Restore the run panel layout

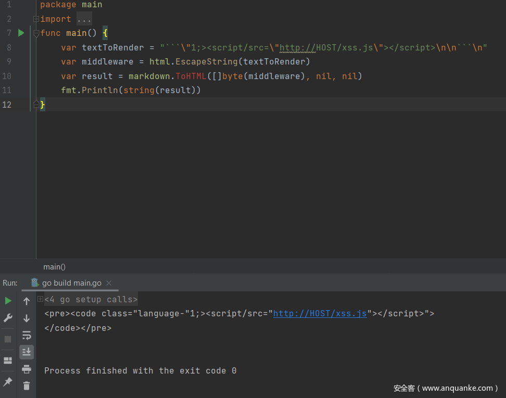click(8, 360)
